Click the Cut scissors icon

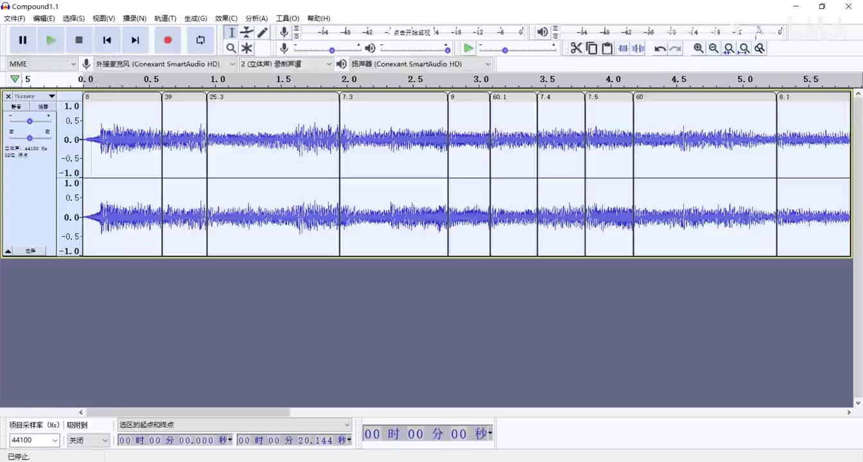coord(576,48)
